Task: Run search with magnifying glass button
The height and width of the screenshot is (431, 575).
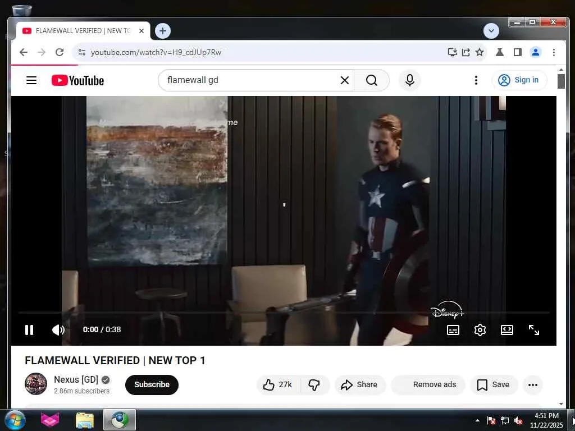Action: point(372,80)
